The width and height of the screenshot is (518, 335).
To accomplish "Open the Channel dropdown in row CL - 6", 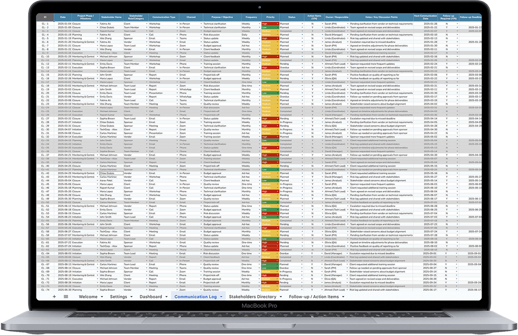I will pos(201,42).
